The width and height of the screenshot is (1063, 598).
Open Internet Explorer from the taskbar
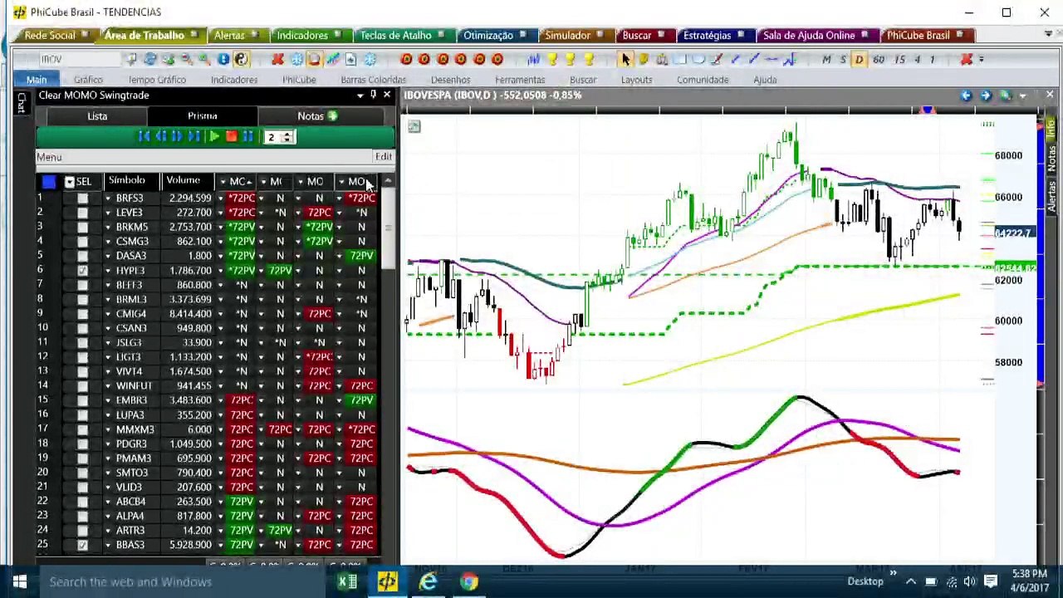428,581
